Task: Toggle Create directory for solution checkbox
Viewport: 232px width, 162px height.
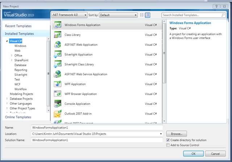Action: point(168,140)
